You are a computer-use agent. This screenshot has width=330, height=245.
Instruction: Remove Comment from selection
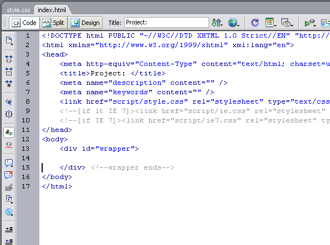9,175
